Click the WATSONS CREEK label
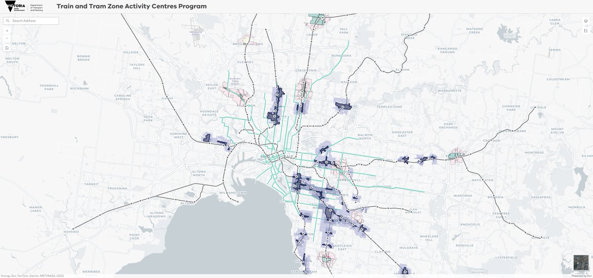Viewport: 593px width, 278px height. click(x=474, y=30)
